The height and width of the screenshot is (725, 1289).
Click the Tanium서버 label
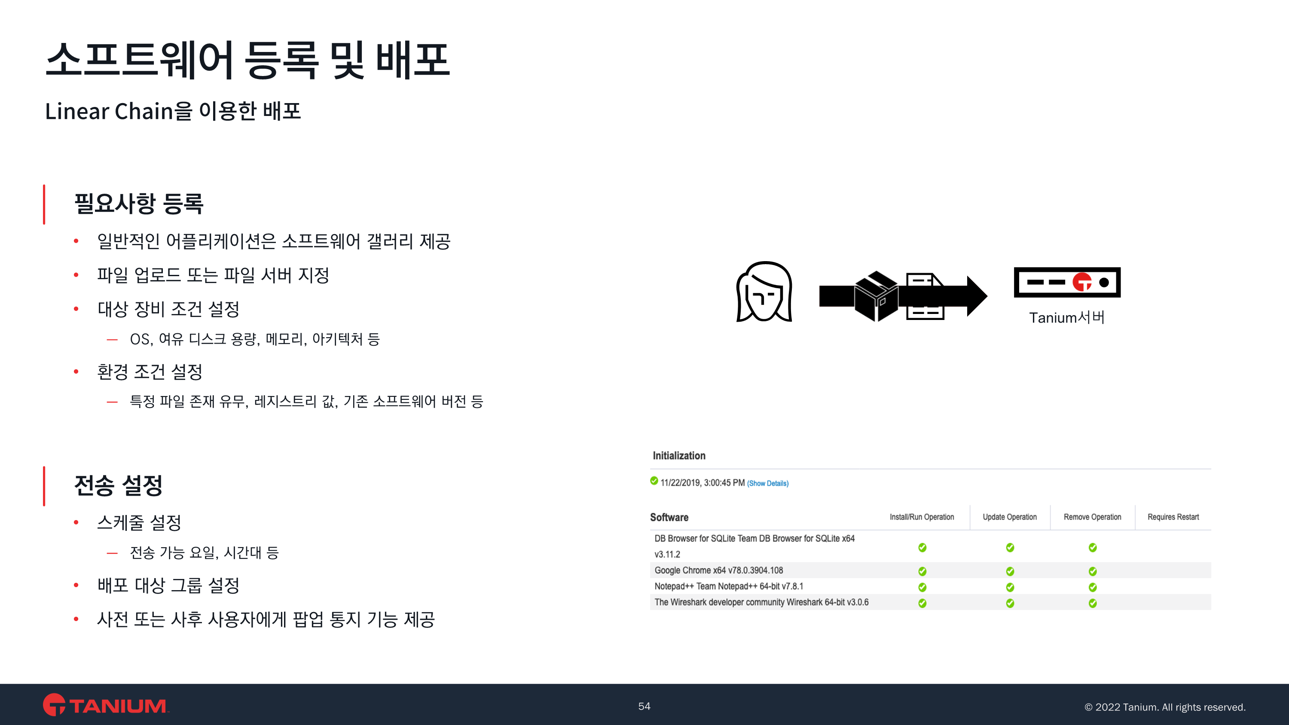pos(1066,318)
